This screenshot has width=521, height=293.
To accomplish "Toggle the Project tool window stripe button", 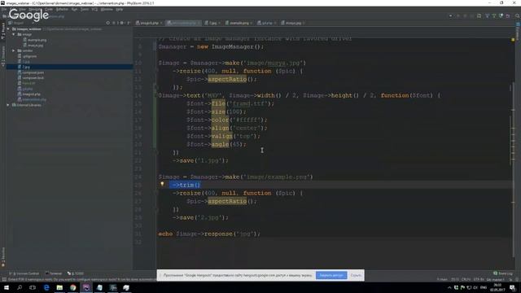I will point(3,31).
